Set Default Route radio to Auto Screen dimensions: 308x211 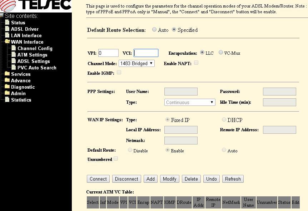224,150
